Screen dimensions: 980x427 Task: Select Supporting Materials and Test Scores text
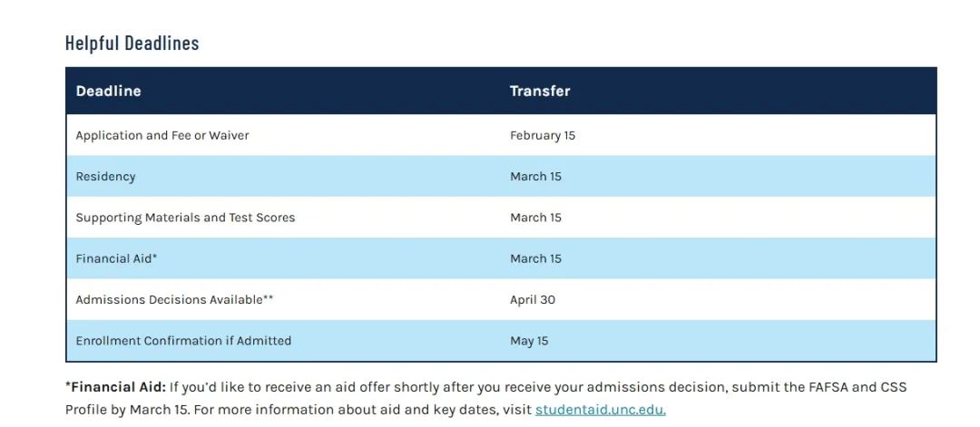185,218
